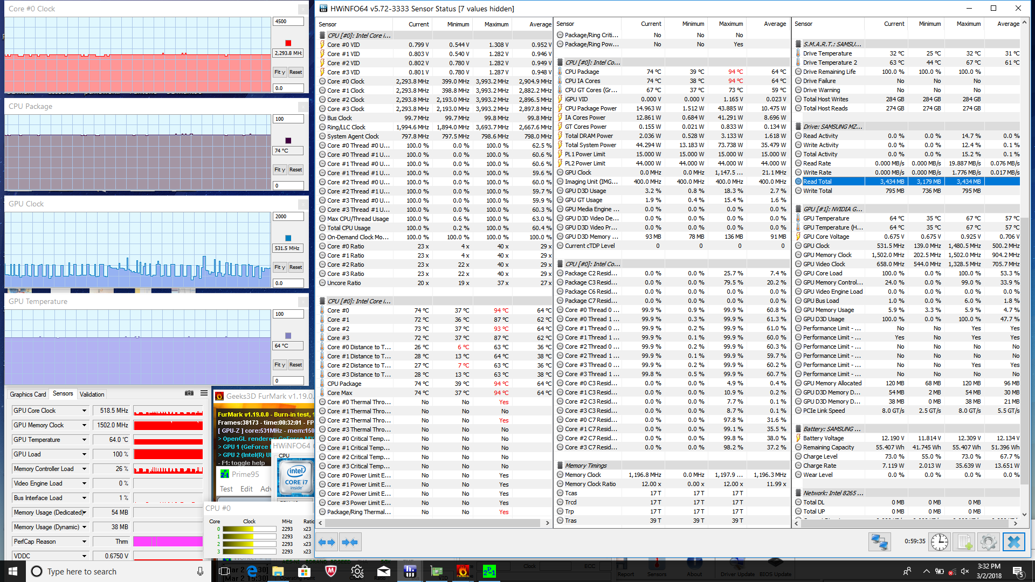Open GPU Core Clock sensor dropdown

pos(85,411)
